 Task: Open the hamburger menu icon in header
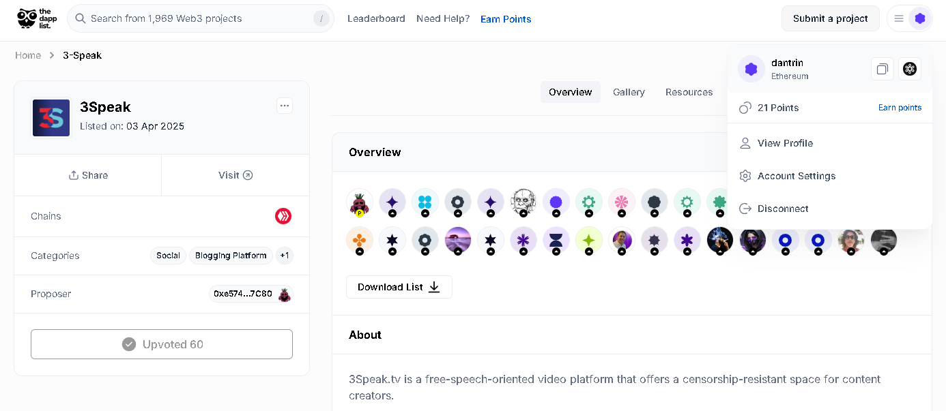tap(899, 18)
